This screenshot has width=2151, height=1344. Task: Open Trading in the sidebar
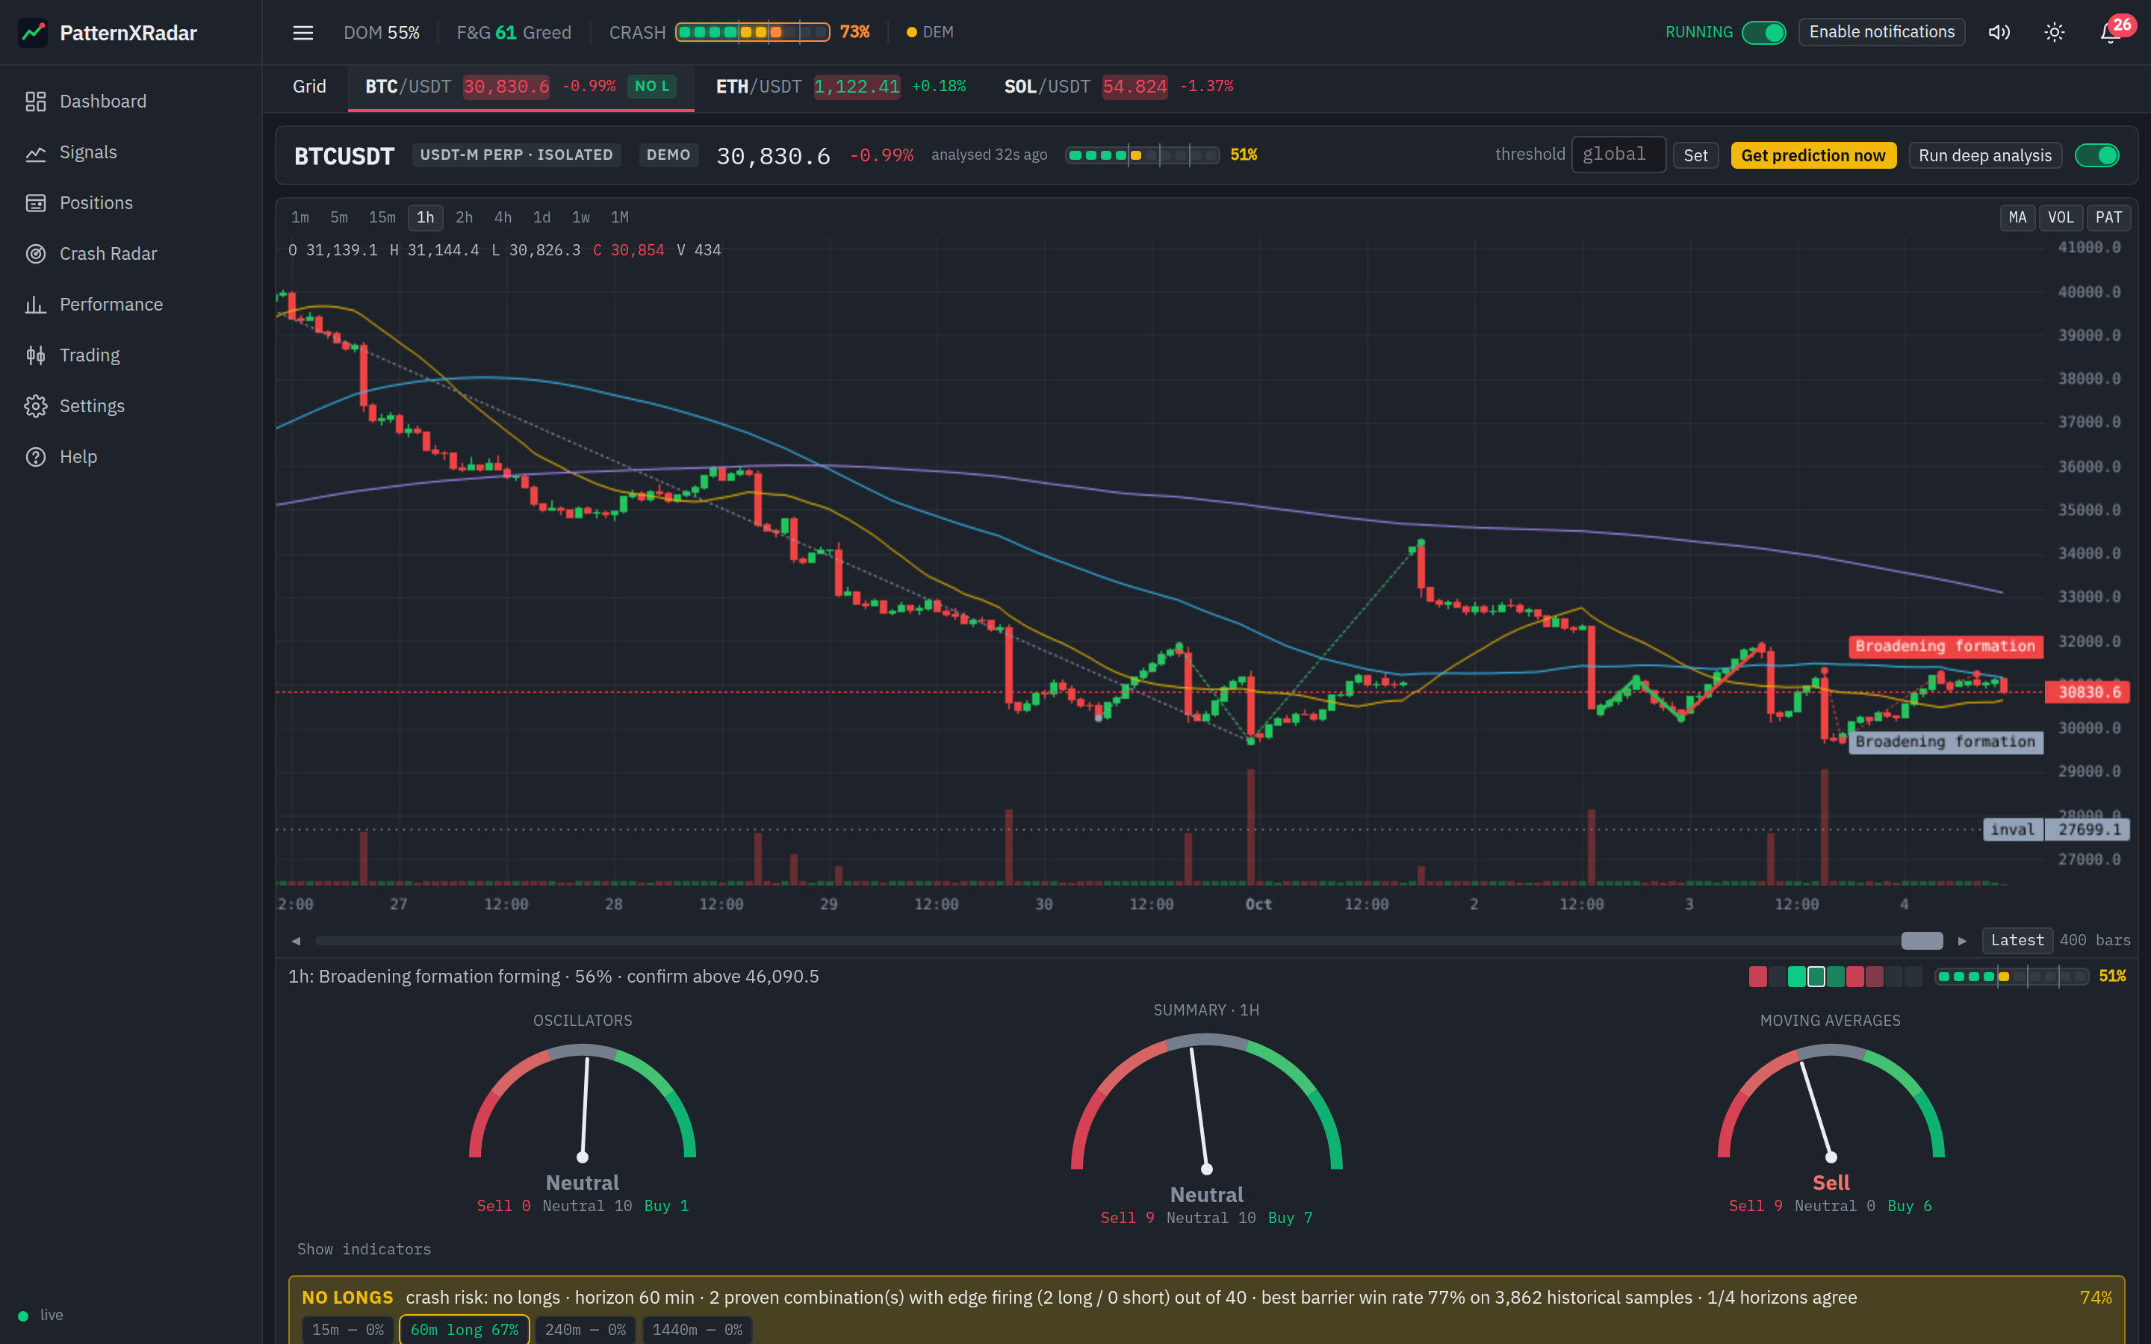coord(131,355)
